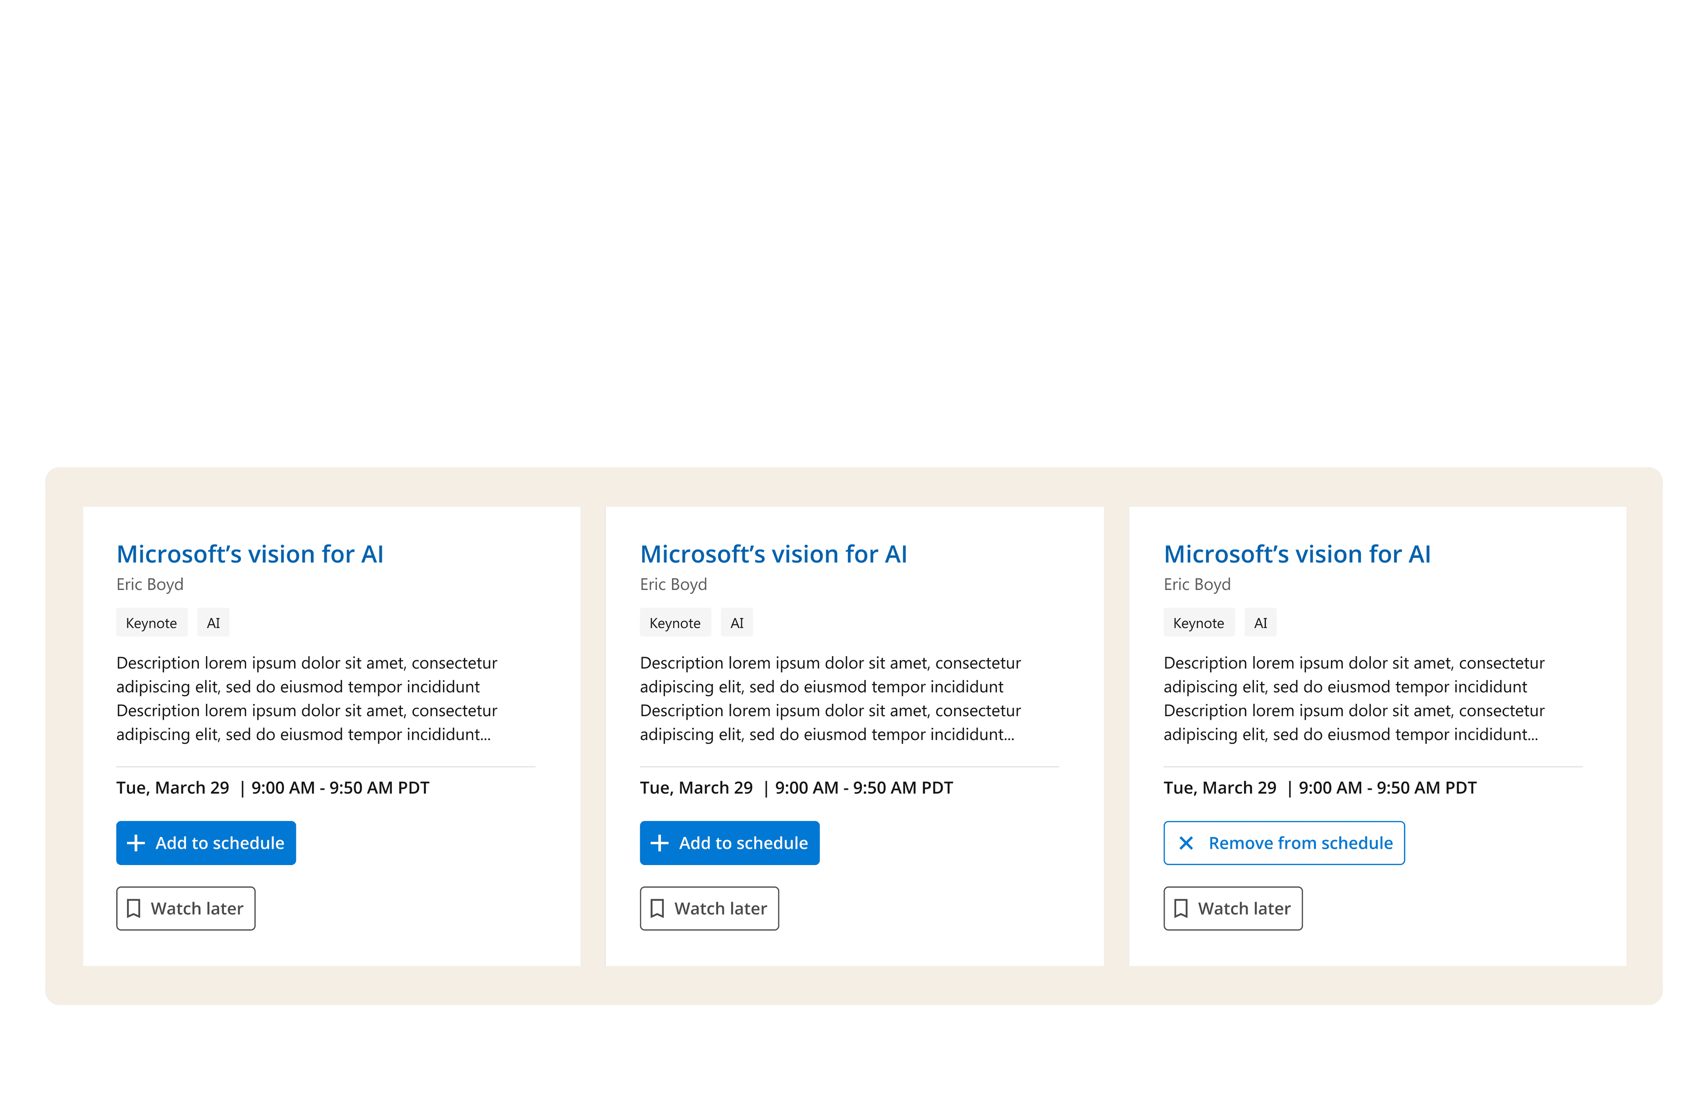
Task: Open middle card's Microsoft's vision for AI link
Action: pyautogui.click(x=773, y=554)
